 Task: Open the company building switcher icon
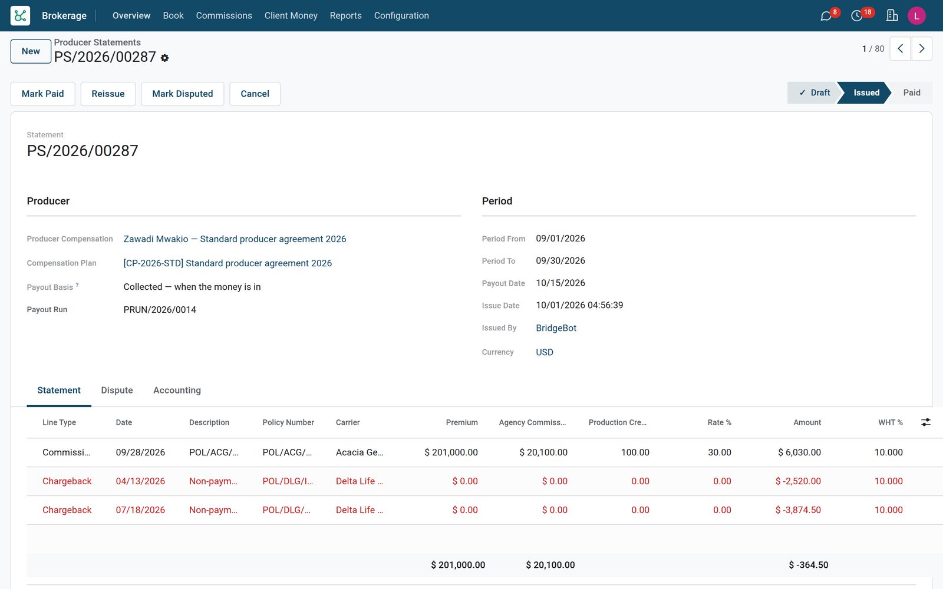click(x=892, y=16)
